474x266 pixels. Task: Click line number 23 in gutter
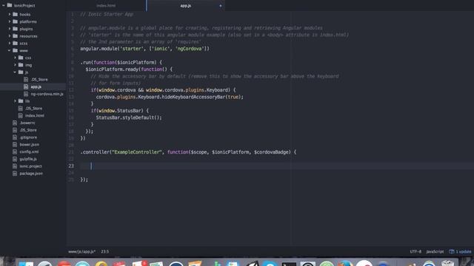tap(71, 166)
